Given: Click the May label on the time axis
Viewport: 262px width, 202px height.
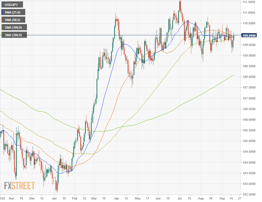Looking at the screenshot, I should (138, 198).
